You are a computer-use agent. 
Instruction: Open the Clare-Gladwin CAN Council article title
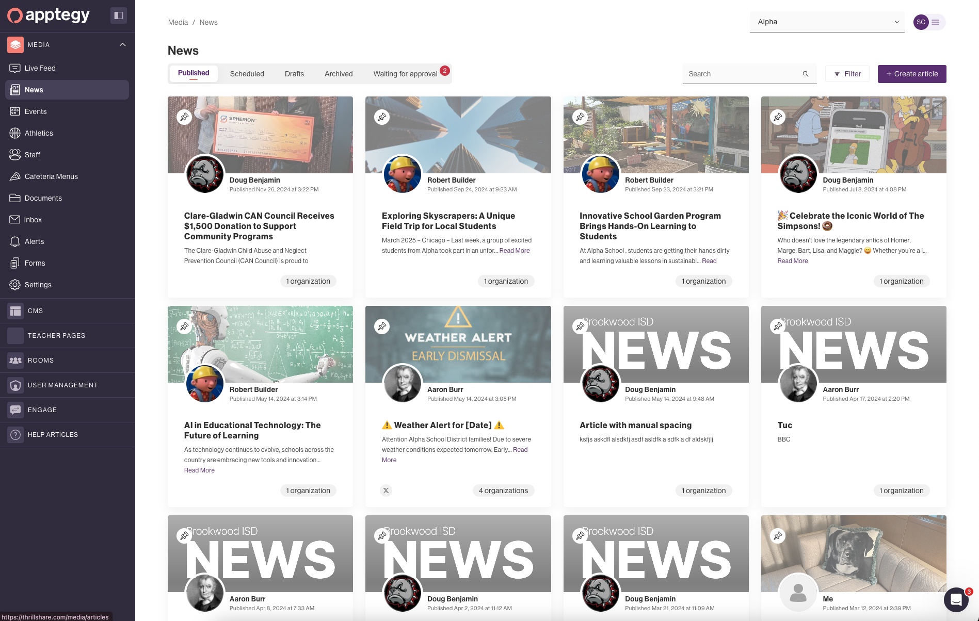259,226
